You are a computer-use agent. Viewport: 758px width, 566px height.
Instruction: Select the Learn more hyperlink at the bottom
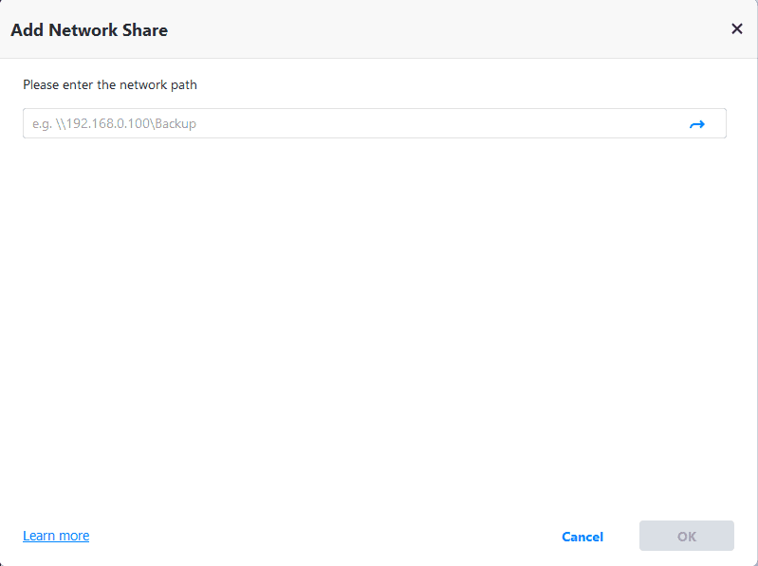56,536
